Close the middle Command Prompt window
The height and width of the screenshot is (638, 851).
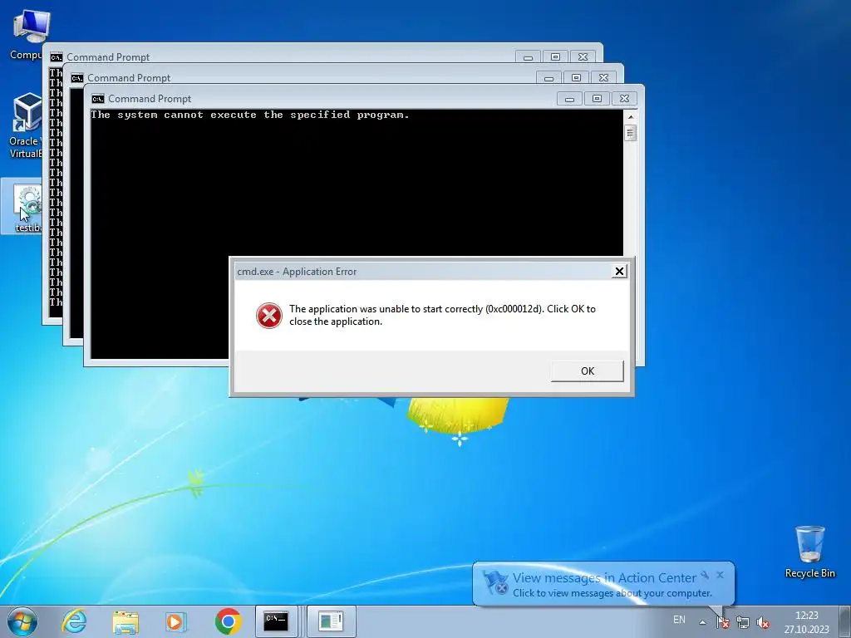(x=603, y=78)
